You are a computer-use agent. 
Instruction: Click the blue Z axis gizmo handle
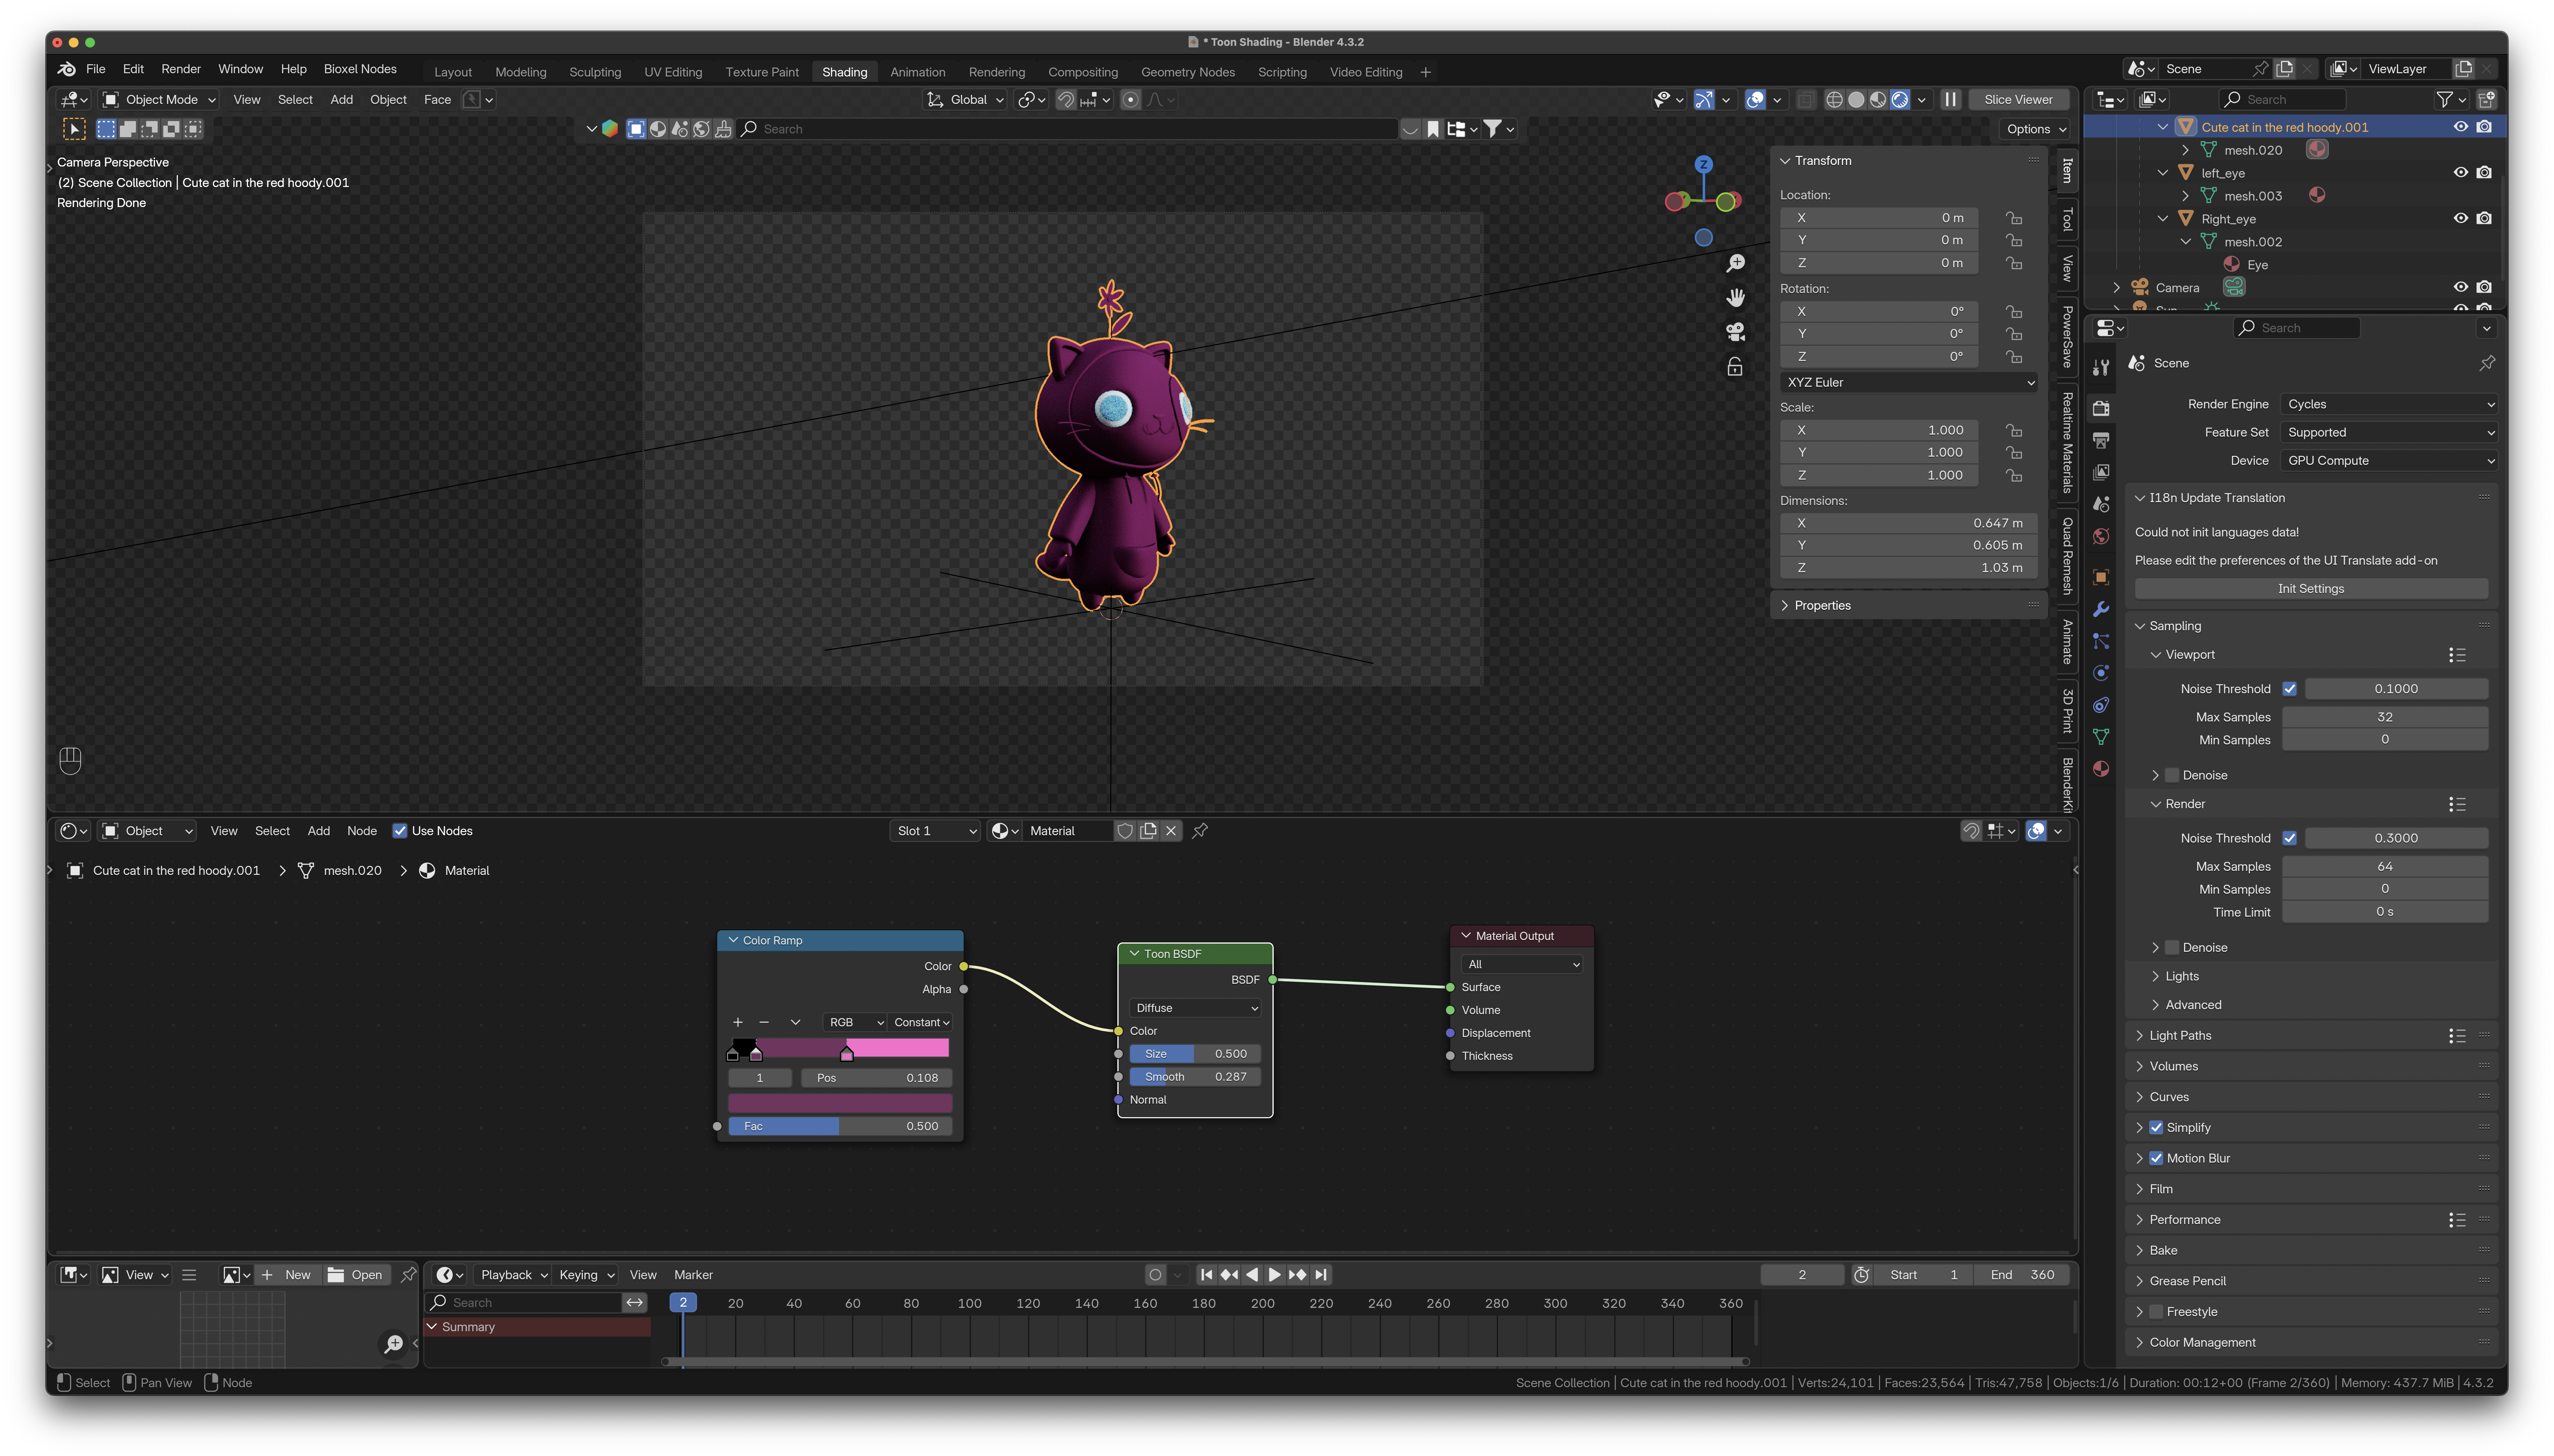point(1703,164)
